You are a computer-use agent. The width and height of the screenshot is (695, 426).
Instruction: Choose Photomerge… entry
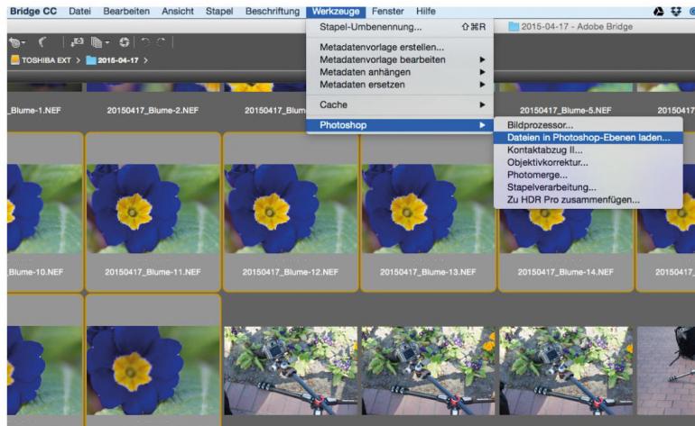pyautogui.click(x=588, y=175)
